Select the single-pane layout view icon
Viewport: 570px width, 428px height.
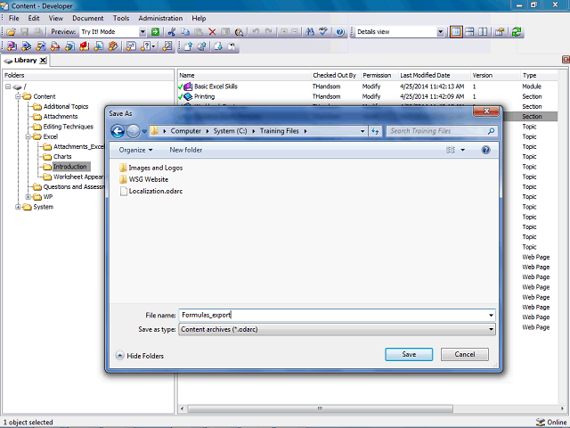456,32
